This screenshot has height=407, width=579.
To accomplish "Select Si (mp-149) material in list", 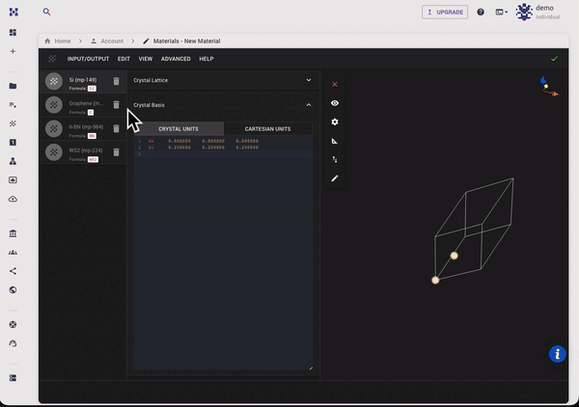I will [82, 81].
